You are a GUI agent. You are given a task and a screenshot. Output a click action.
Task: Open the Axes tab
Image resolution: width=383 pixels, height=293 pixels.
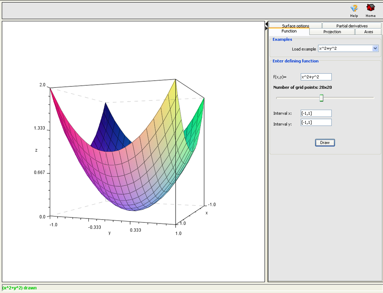click(x=368, y=32)
